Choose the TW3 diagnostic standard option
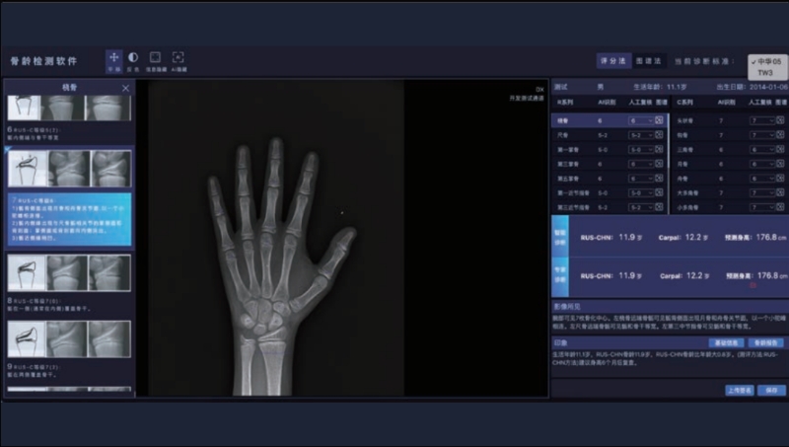Viewport: 789px width, 447px height. 765,73
